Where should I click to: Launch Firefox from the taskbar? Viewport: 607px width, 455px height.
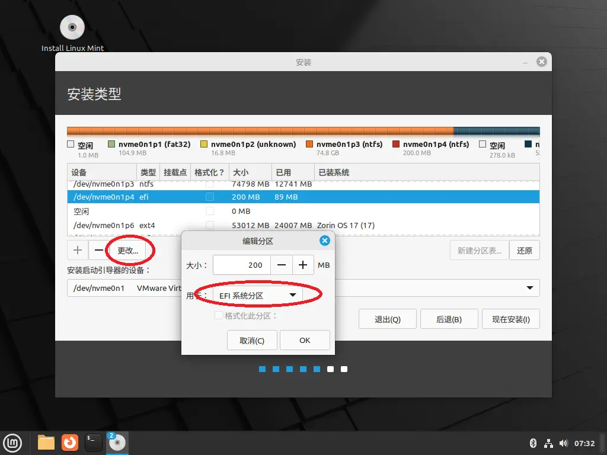pyautogui.click(x=70, y=442)
